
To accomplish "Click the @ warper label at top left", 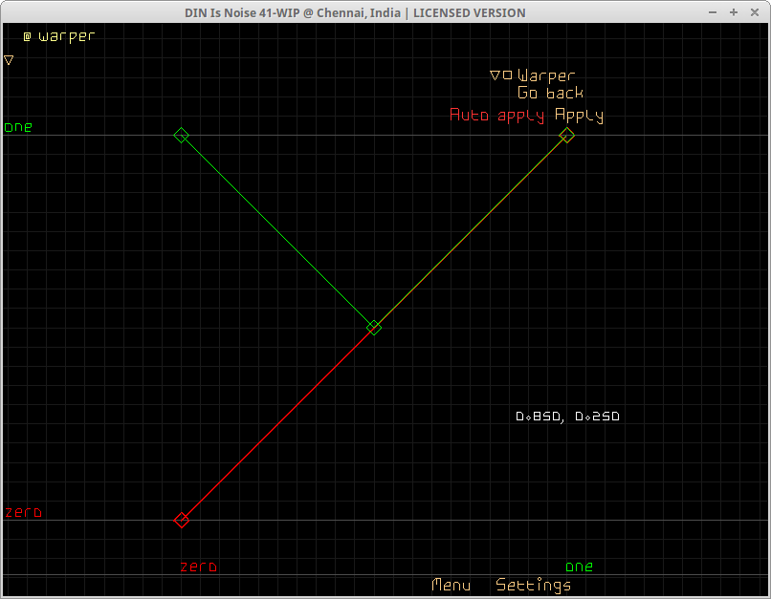I will pyautogui.click(x=59, y=36).
